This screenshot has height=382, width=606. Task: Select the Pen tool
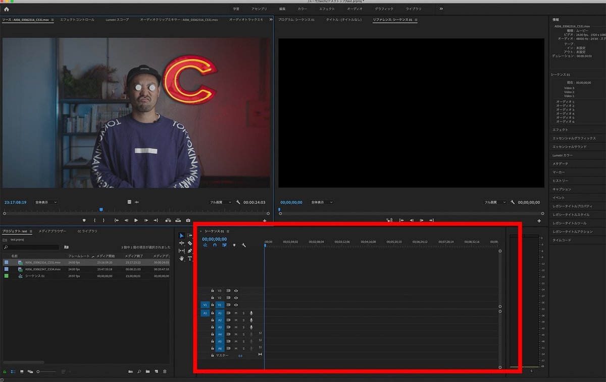190,250
